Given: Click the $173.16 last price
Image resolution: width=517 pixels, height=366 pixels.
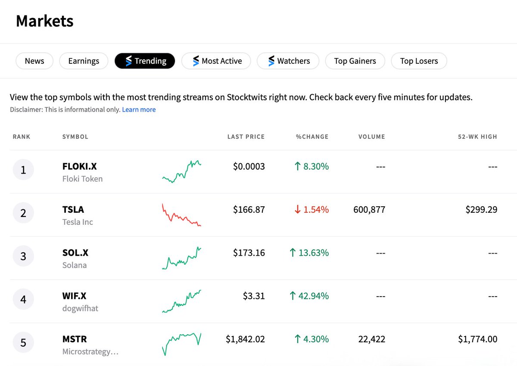Looking at the screenshot, I should tap(249, 253).
